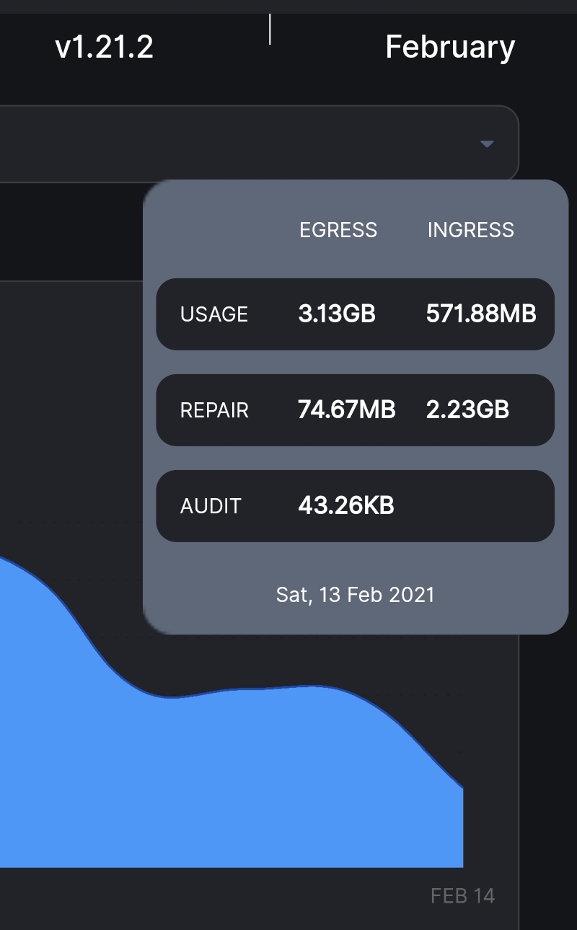Click the EGRESS column header
577x930 pixels.
coord(338,230)
